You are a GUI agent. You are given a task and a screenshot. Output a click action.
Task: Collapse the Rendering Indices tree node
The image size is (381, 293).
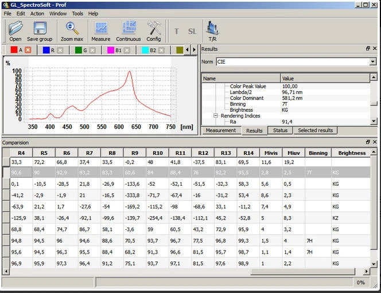pyautogui.click(x=216, y=116)
